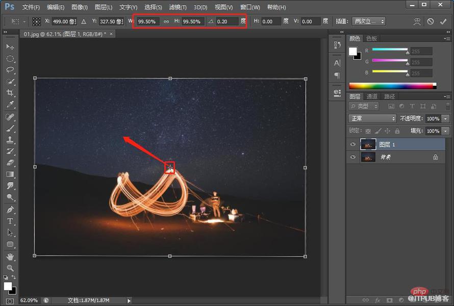Image resolution: width=454 pixels, height=306 pixels.
Task: Select the Eraser tool
Action: point(10,163)
